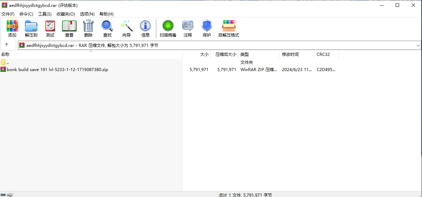Launch the 向导 (Wizard) wand icon
422x197 pixels.
126,26
